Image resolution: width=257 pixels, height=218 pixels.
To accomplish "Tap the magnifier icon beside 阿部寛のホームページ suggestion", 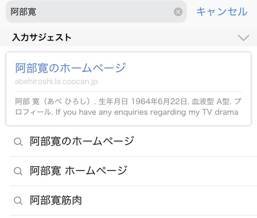I will click(x=18, y=142).
